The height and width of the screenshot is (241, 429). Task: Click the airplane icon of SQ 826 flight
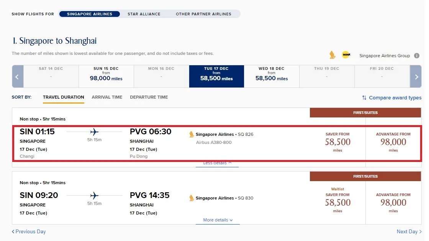(94, 132)
